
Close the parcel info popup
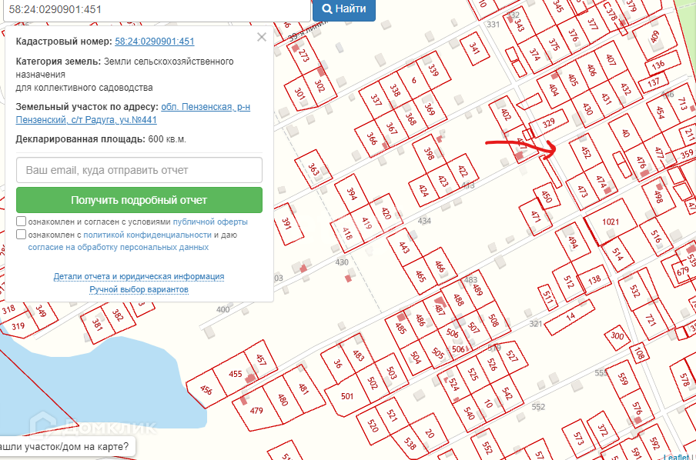(x=262, y=37)
